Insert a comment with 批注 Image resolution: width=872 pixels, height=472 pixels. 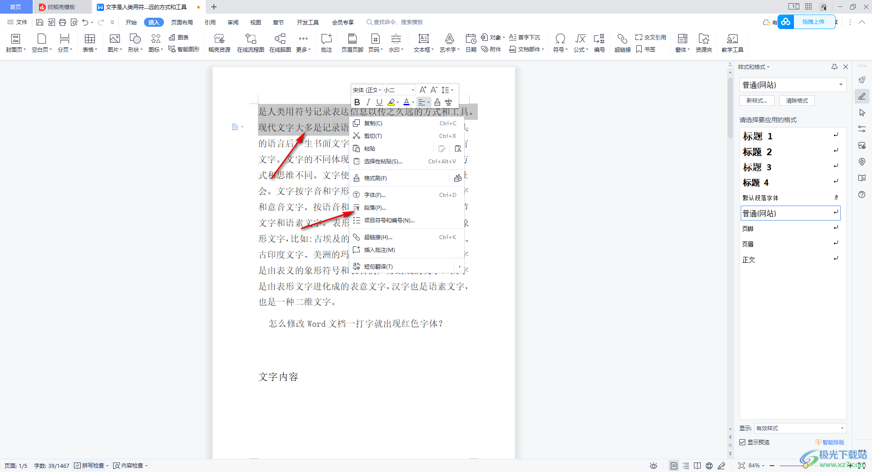pyautogui.click(x=327, y=43)
